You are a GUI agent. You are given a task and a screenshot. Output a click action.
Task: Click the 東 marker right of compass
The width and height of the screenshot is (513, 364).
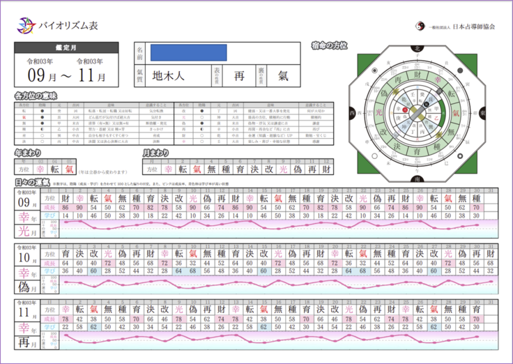(x=483, y=113)
